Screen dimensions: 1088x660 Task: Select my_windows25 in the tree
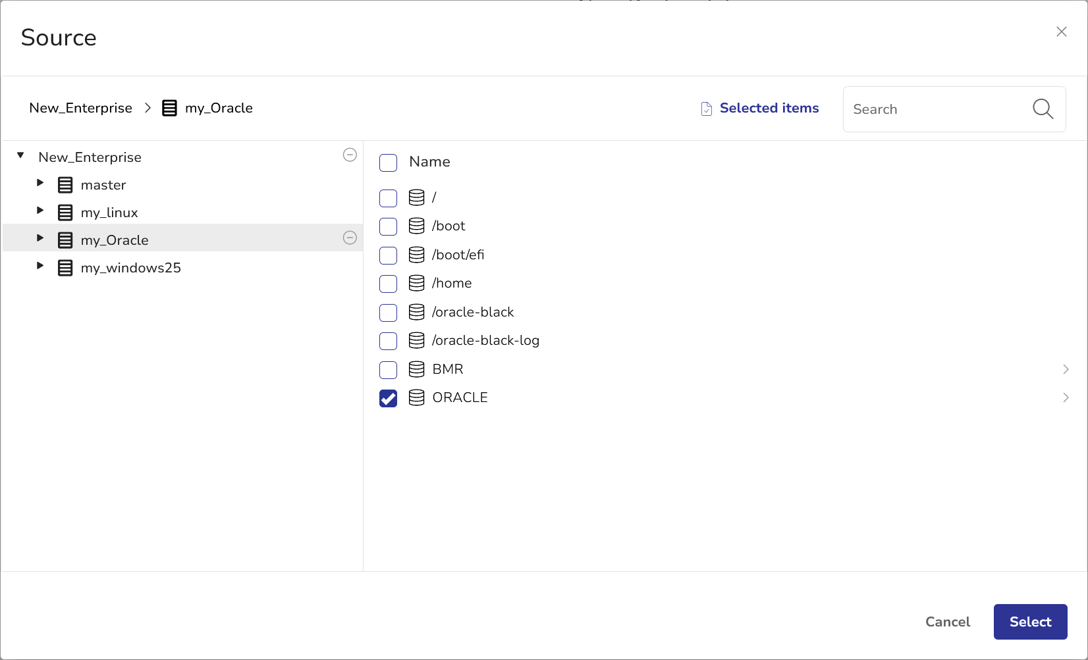[130, 268]
